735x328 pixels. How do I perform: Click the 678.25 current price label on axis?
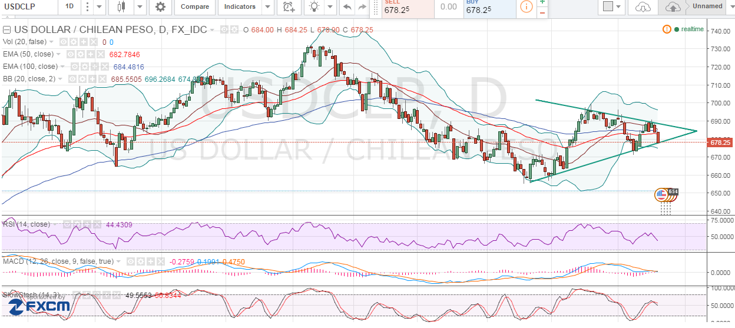[x=720, y=143]
